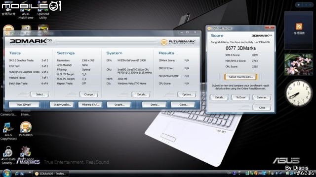Click the Batch Size Tests 6 of 6 row
This screenshot has height=177, width=316.
[x=29, y=84]
